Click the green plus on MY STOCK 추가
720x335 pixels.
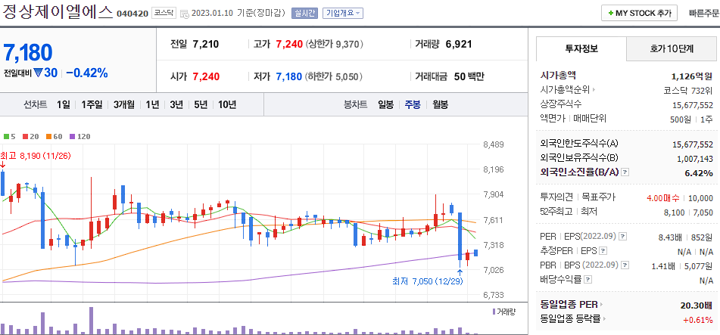click(x=610, y=14)
